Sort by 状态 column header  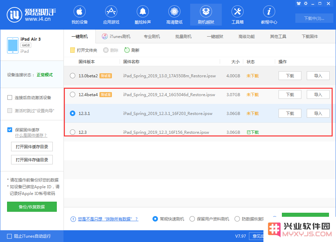coord(251,62)
